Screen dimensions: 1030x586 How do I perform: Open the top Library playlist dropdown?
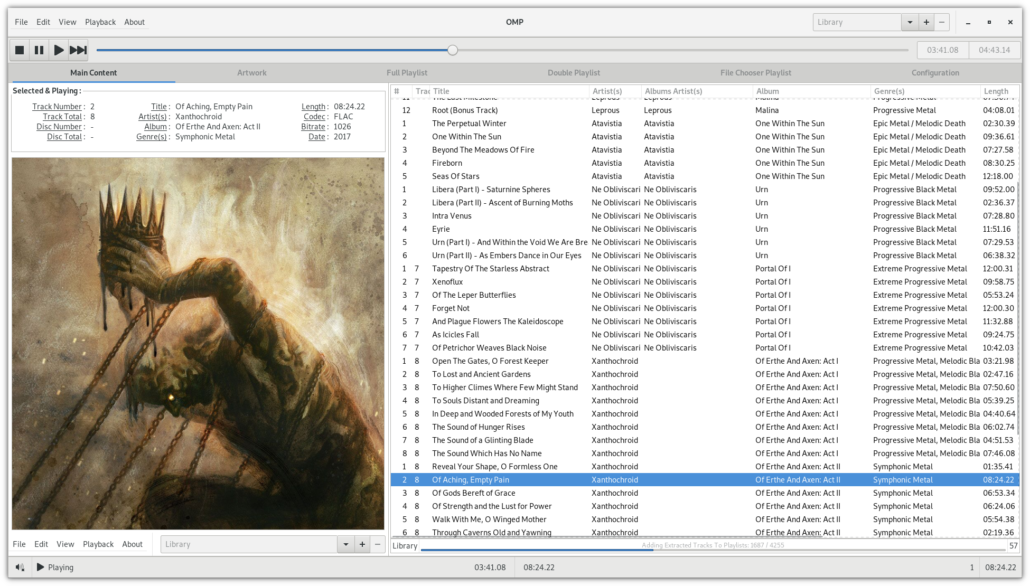tap(910, 22)
